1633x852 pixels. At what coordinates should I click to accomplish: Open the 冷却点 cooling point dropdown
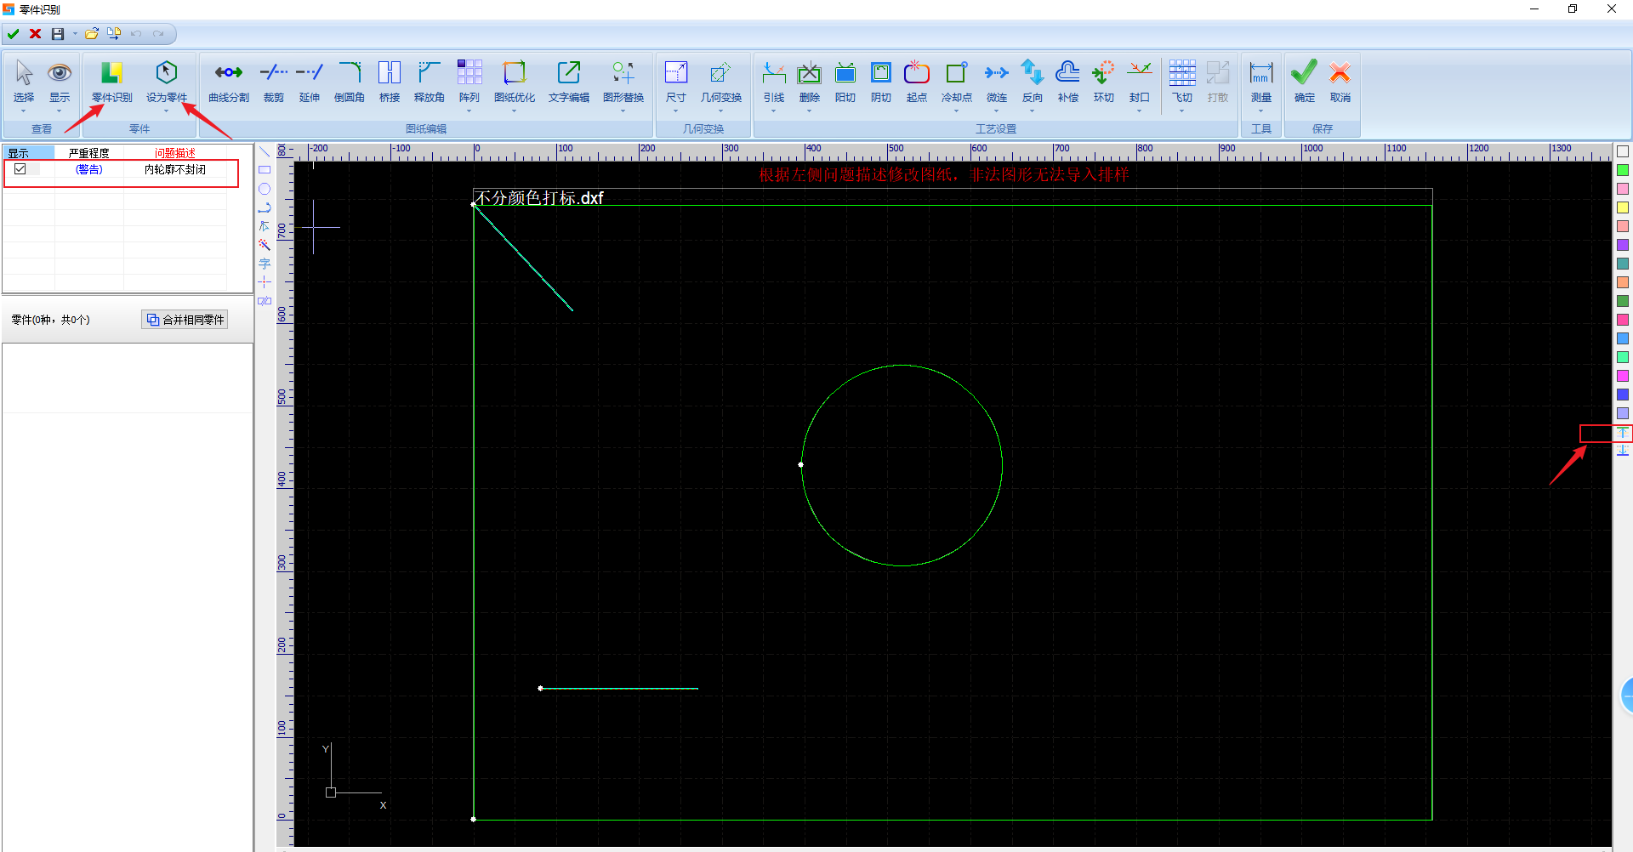pos(957,111)
